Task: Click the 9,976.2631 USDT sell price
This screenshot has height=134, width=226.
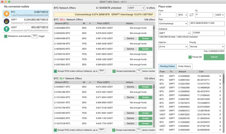Action: pos(104,28)
